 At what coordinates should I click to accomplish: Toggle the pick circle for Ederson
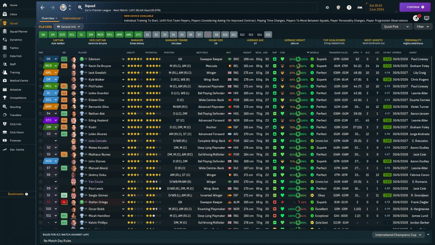coord(40,59)
